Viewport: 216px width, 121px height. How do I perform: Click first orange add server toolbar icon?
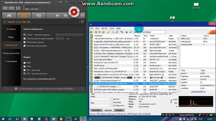96,32
